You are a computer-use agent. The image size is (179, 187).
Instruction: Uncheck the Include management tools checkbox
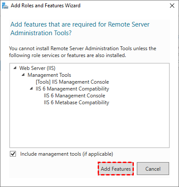(13, 154)
